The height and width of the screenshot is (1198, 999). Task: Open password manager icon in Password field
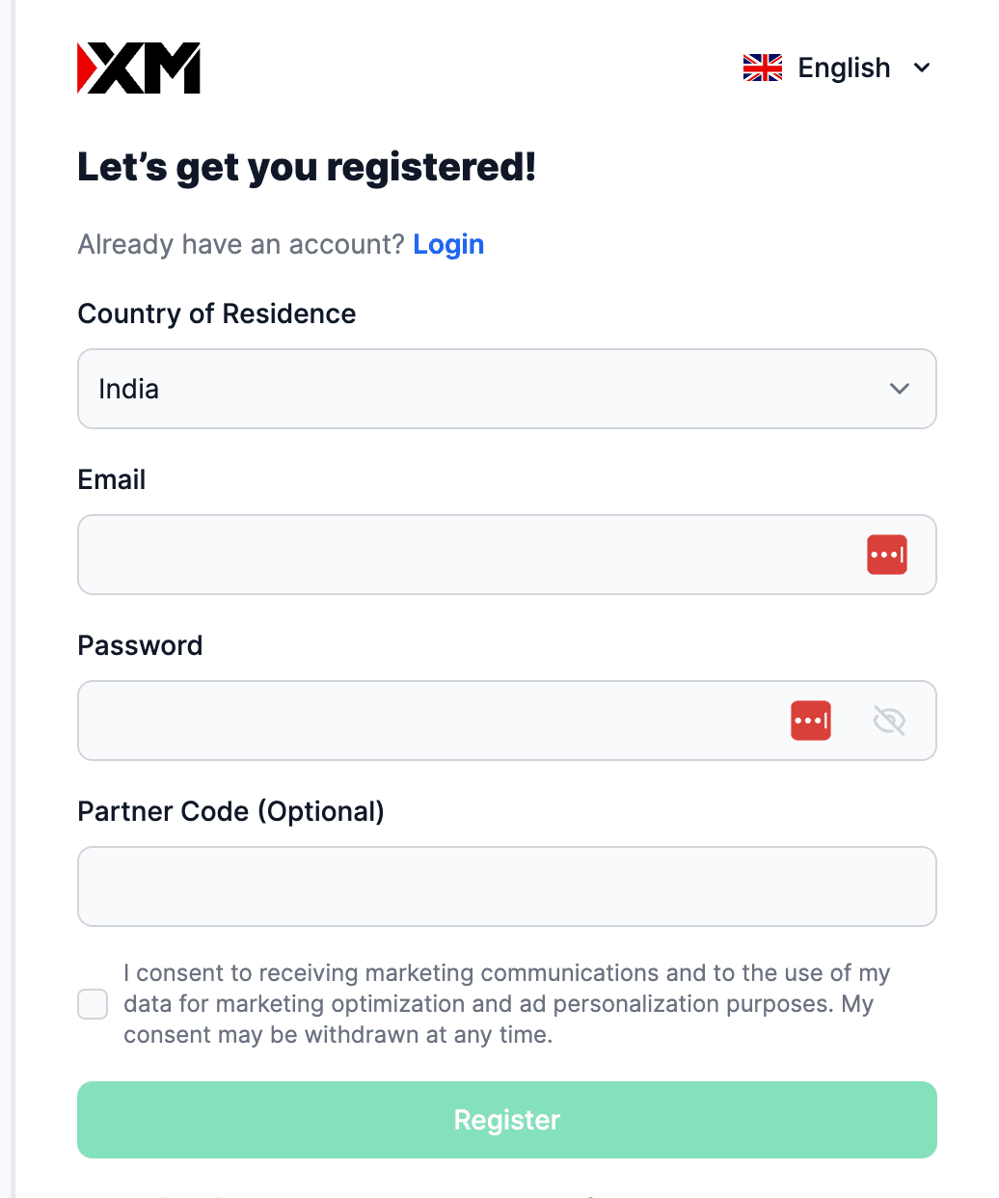(x=811, y=721)
